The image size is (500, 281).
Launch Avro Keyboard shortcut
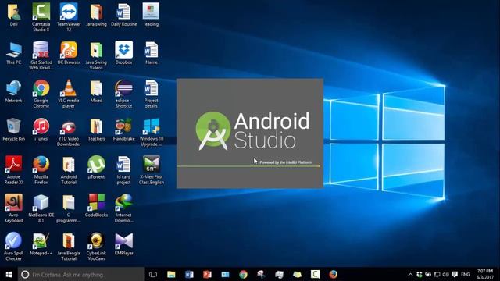point(14,203)
